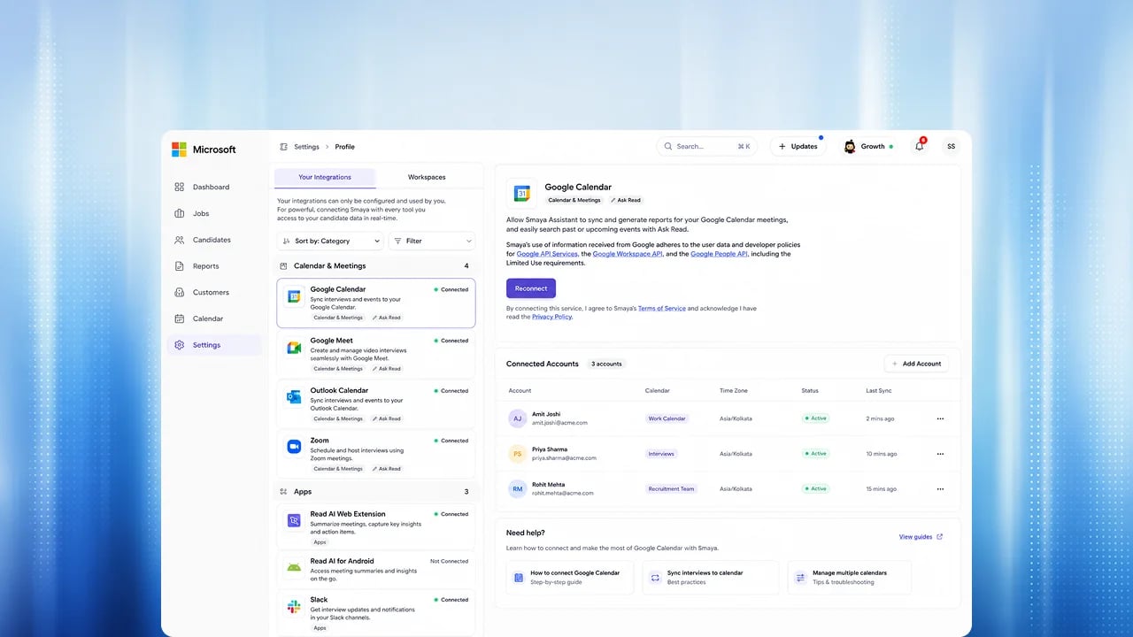The height and width of the screenshot is (637, 1133).
Task: Select the Google Meet integration icon
Action: tap(294, 348)
